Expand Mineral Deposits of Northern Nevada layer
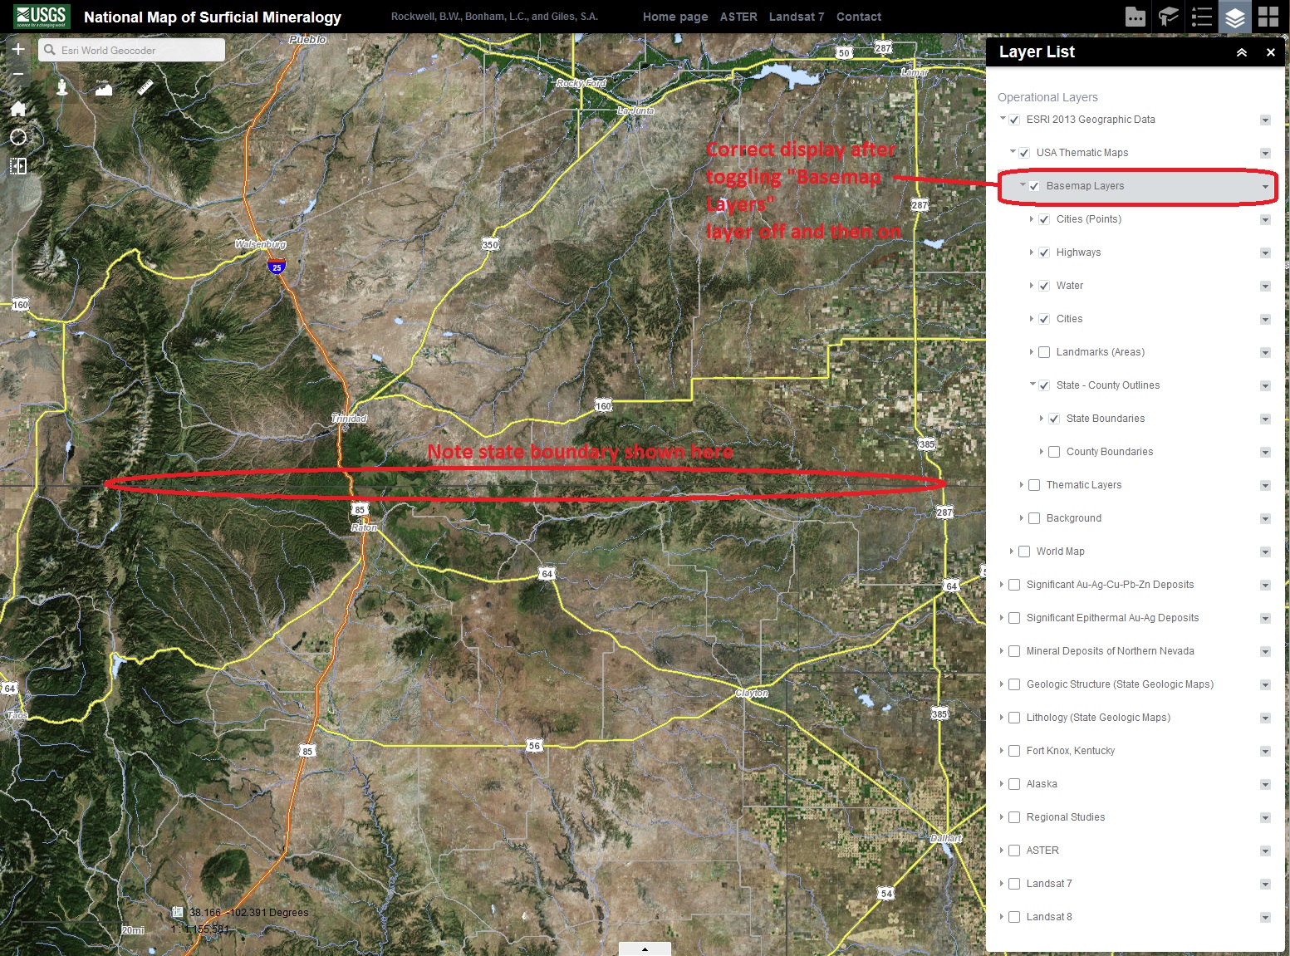This screenshot has width=1290, height=956. [1002, 651]
